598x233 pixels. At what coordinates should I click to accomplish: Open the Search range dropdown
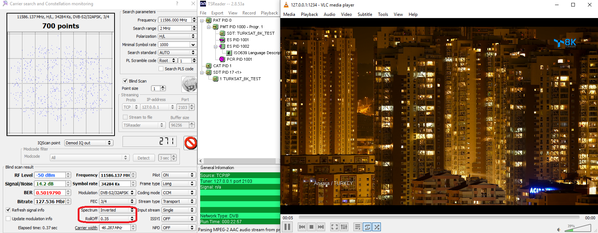177,28
